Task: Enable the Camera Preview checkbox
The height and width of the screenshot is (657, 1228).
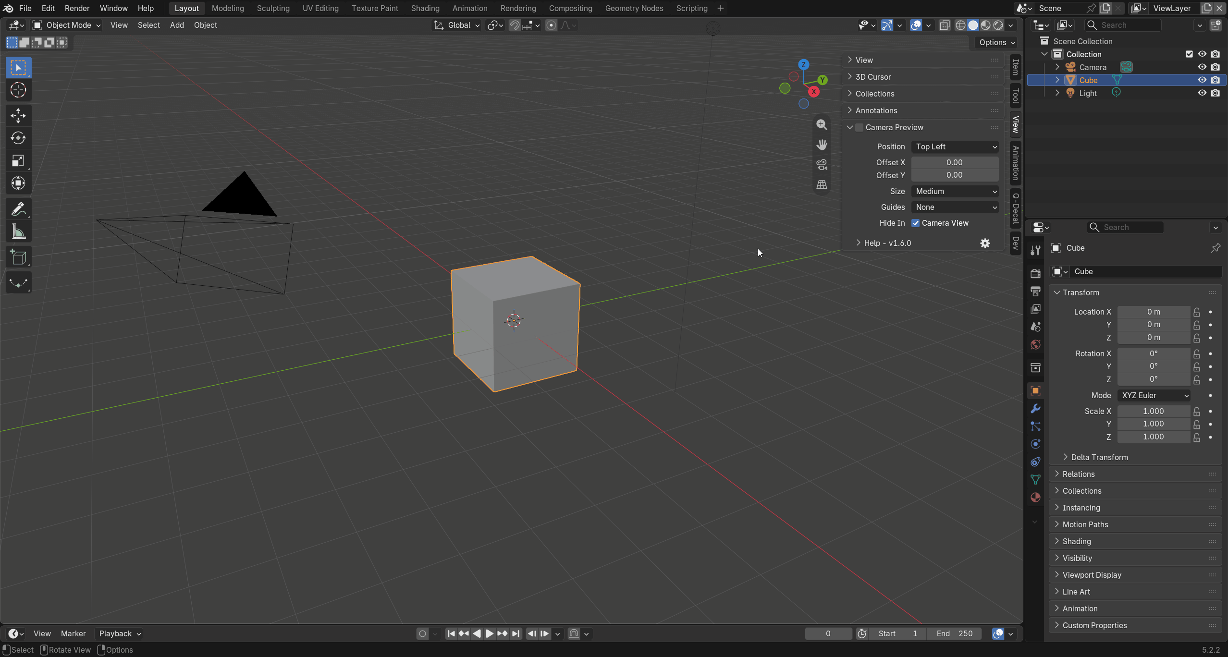Action: click(x=859, y=127)
